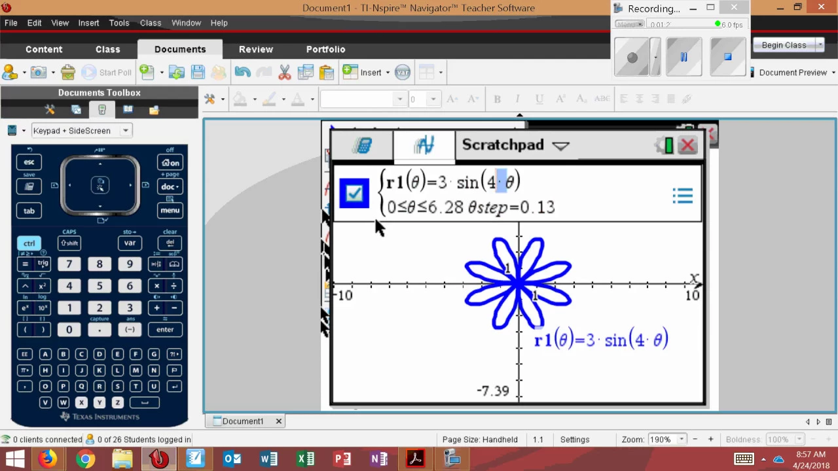Click the r1(θ) function entry line

(x=517, y=194)
